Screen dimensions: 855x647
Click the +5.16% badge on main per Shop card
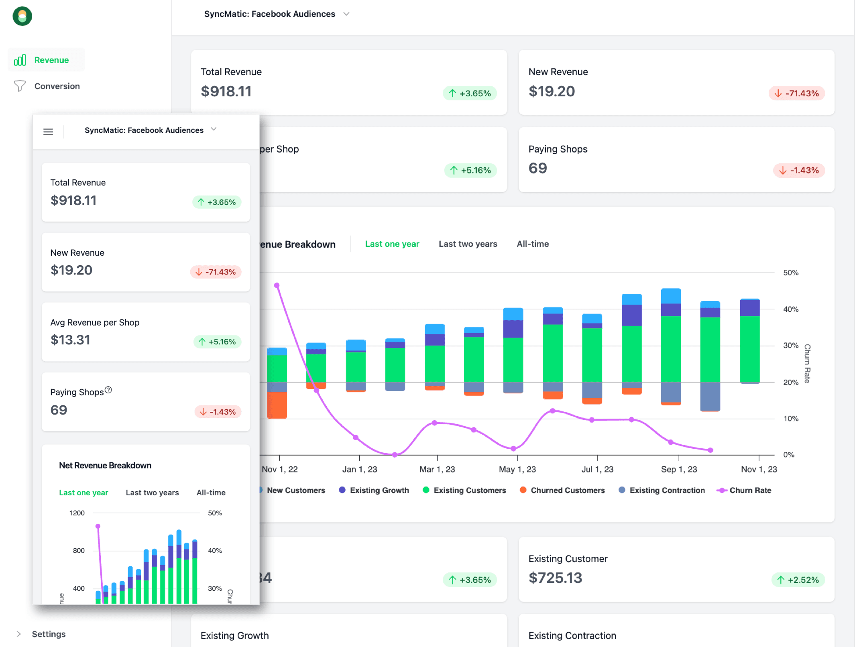tap(470, 170)
